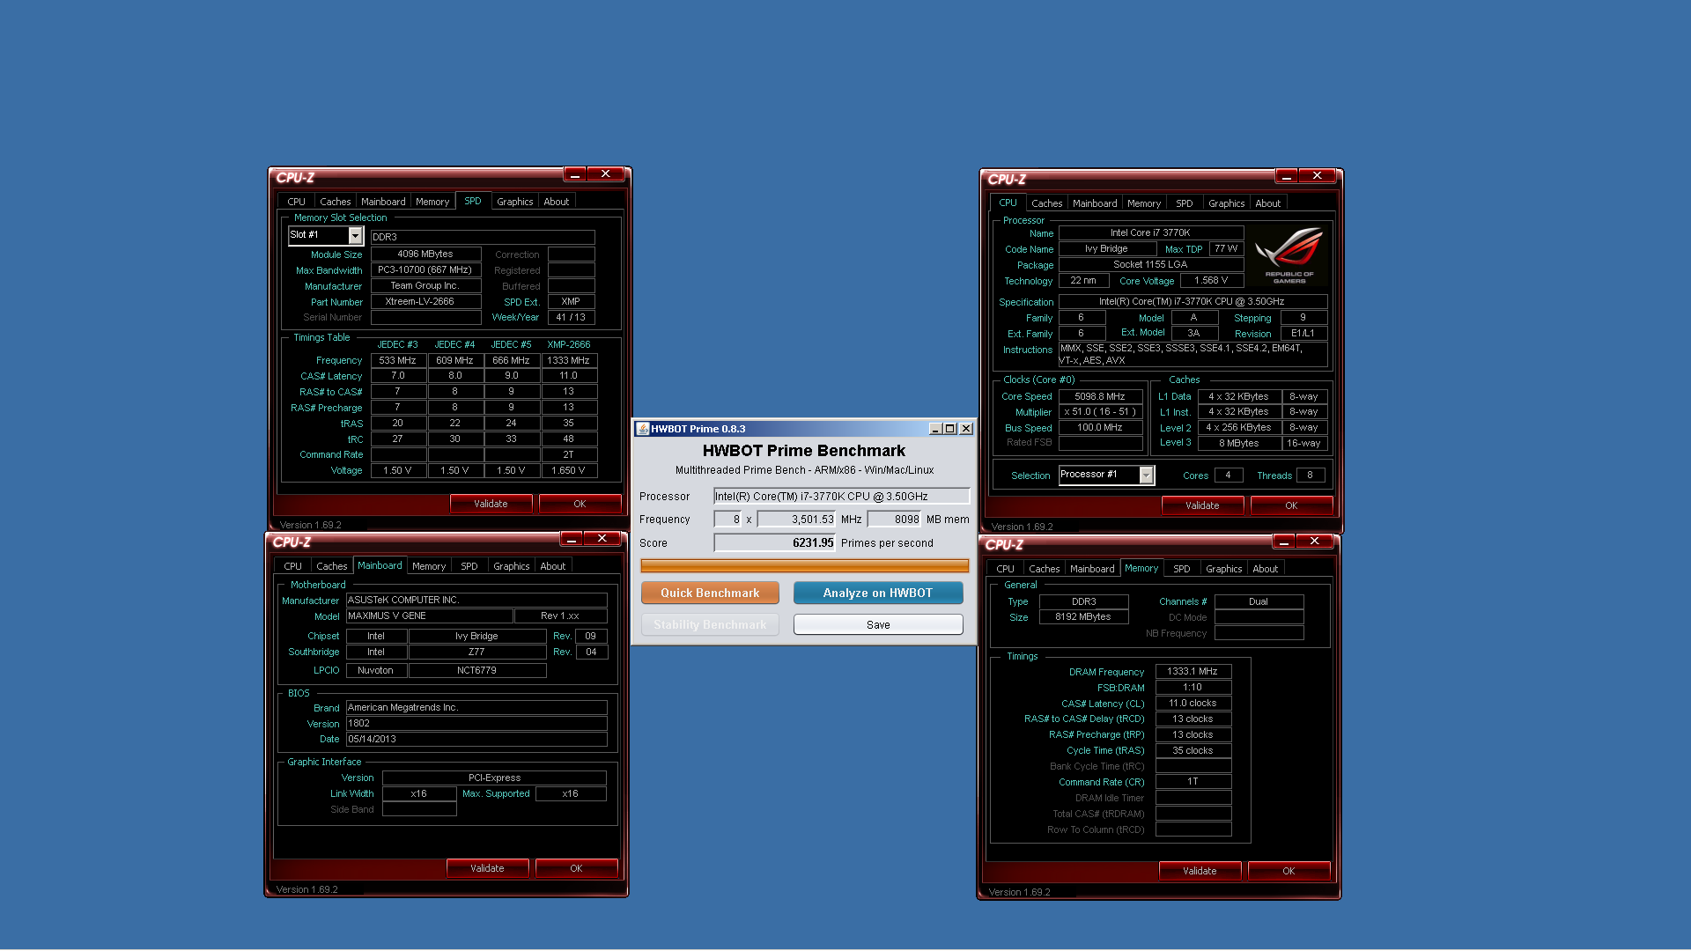Viewport: 1691px width, 951px height.
Task: Click the Frequency field showing 3,501.53
Action: point(796,520)
